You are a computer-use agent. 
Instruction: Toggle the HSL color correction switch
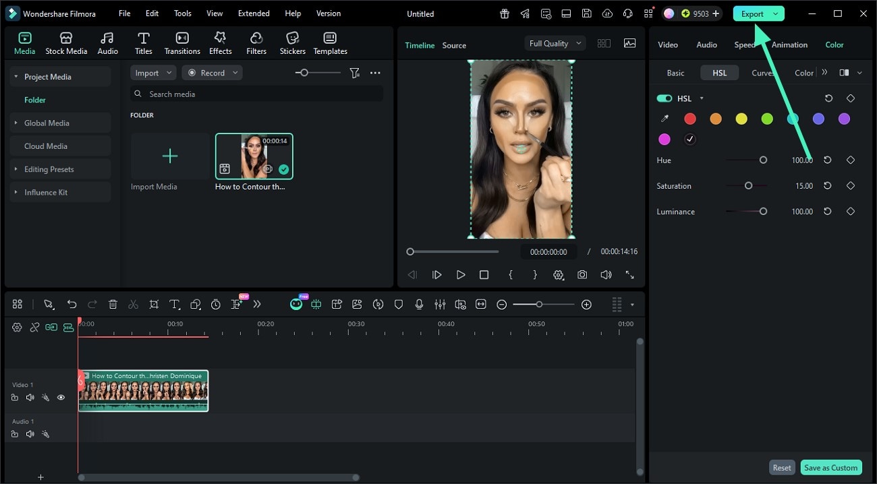click(664, 98)
